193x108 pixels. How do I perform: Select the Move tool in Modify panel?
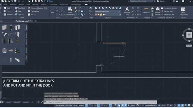75,8
